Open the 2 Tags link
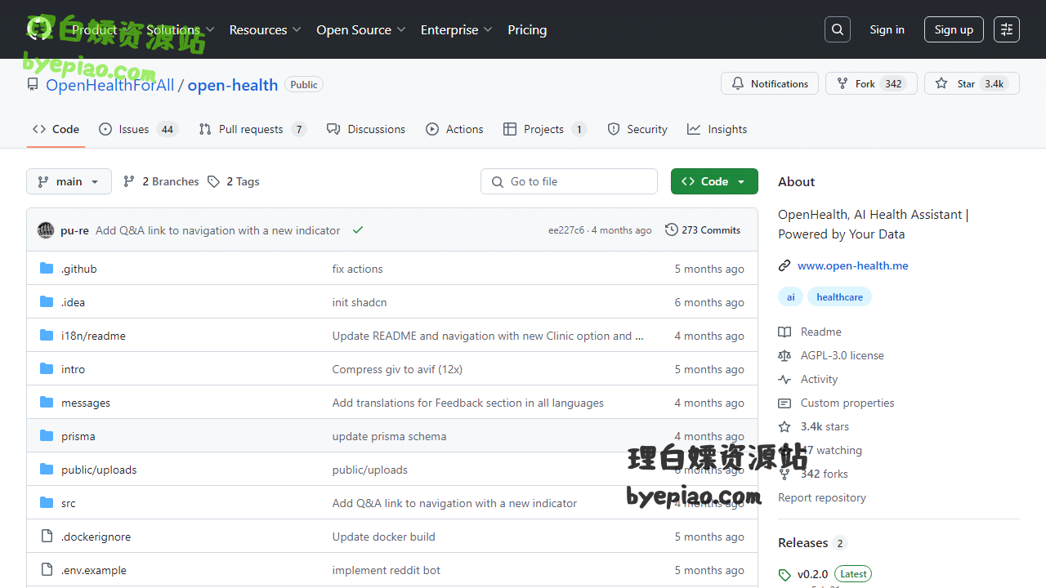 234,181
